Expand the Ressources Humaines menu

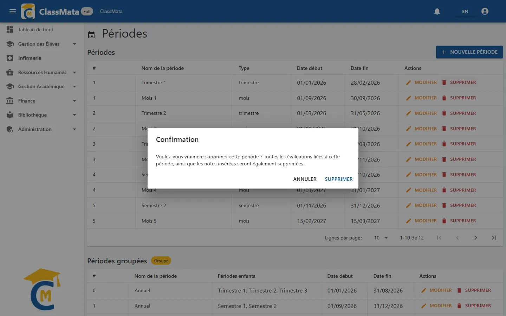74,72
